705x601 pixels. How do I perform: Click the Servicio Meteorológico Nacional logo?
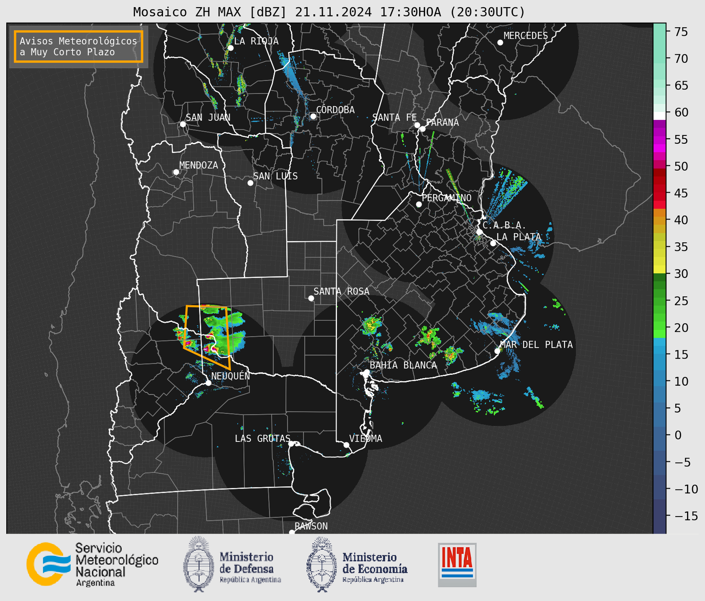click(92, 565)
